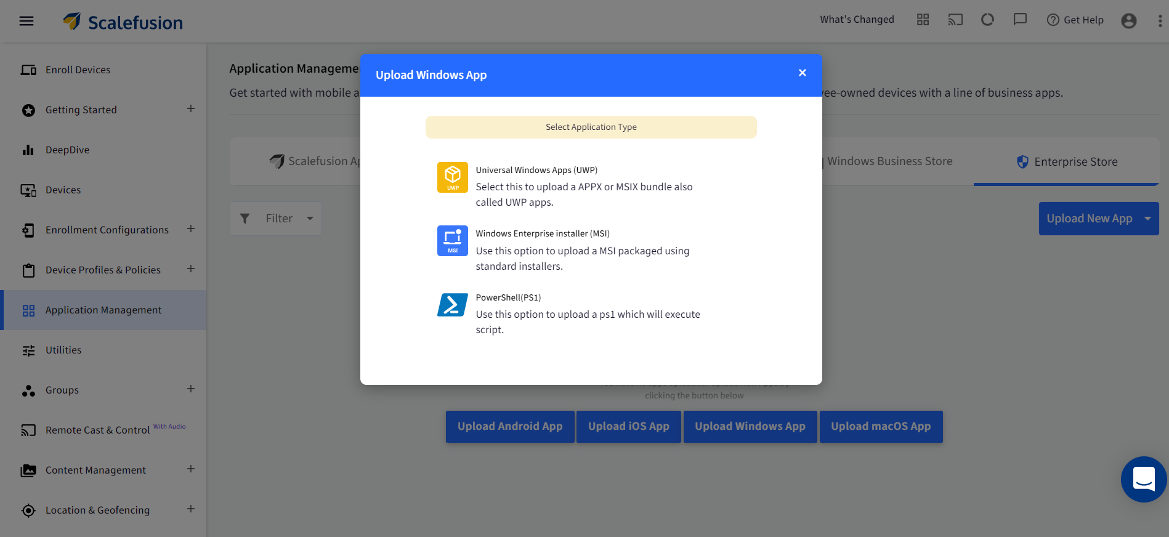Click the refresh circle icon in header
The height and width of the screenshot is (537, 1169).
(988, 20)
